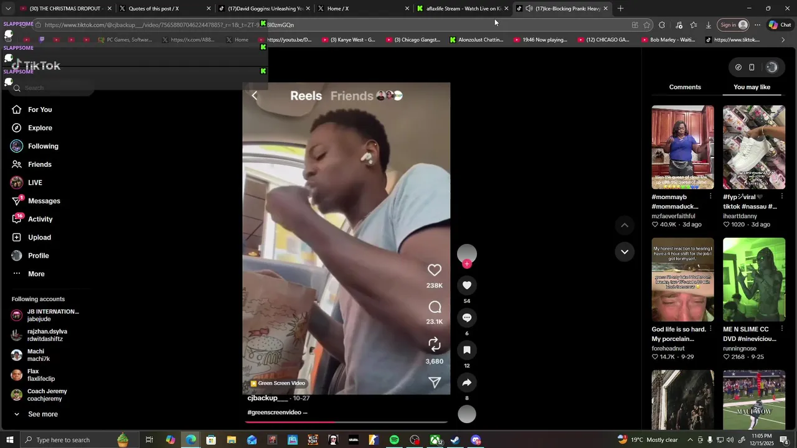
Task: Send the reel with paper plane icon
Action: (x=435, y=382)
